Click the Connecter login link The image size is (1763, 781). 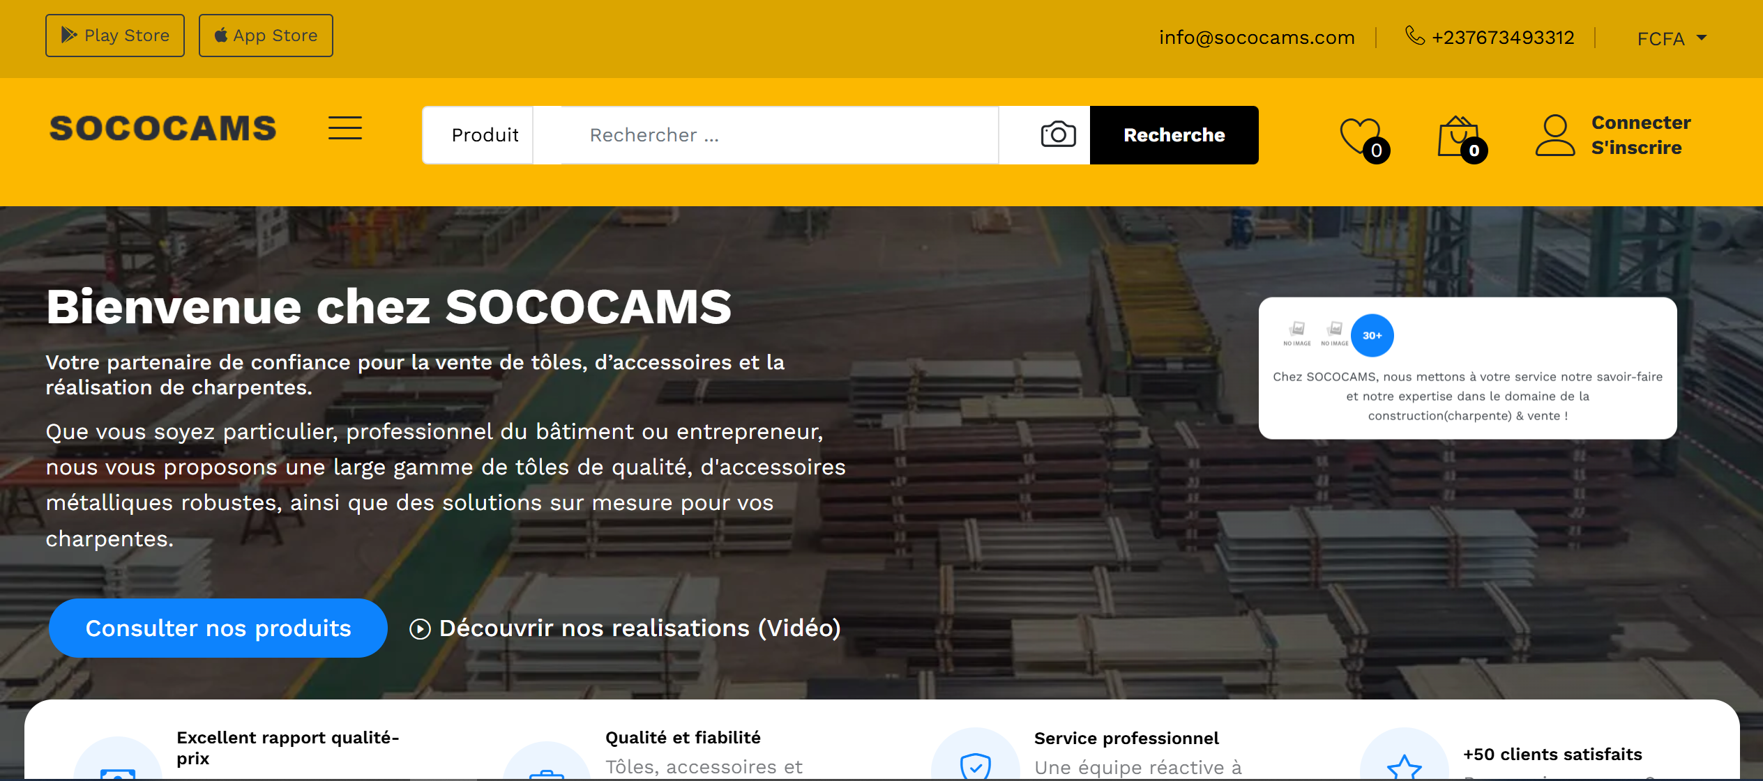(x=1640, y=123)
